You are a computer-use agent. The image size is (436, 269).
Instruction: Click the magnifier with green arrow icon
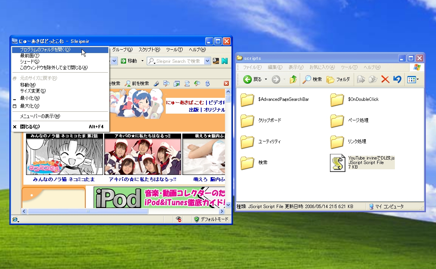point(197,84)
